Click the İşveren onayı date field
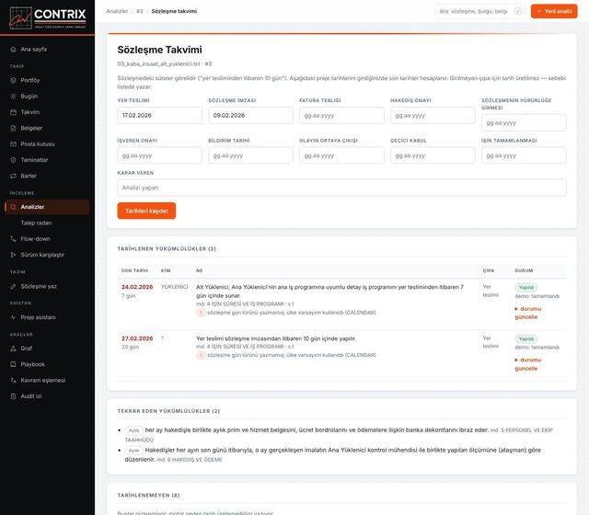Image resolution: width=589 pixels, height=515 pixels. pyautogui.click(x=159, y=155)
